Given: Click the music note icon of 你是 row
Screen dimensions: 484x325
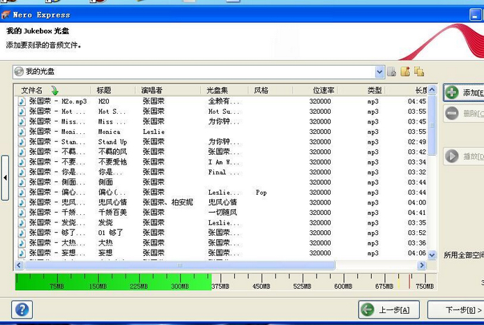Looking at the screenshot, I should (22, 172).
